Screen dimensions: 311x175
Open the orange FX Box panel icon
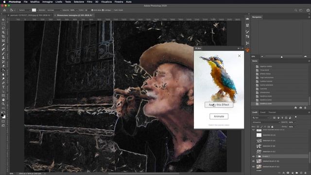(x=247, y=50)
